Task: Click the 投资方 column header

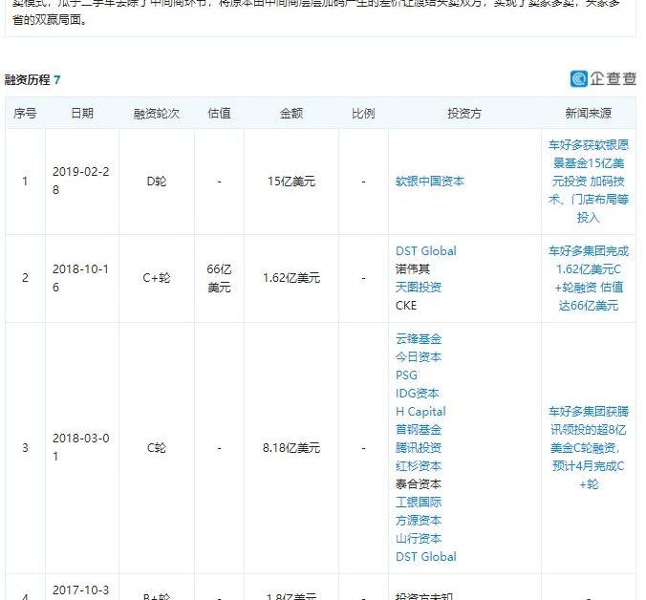Action: click(464, 114)
